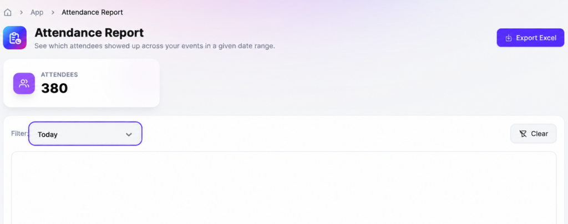Click the Attendees summary card
The width and height of the screenshot is (568, 224).
[x=82, y=83]
